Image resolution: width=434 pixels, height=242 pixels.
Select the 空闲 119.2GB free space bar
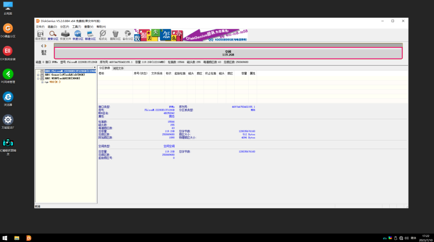click(x=228, y=53)
